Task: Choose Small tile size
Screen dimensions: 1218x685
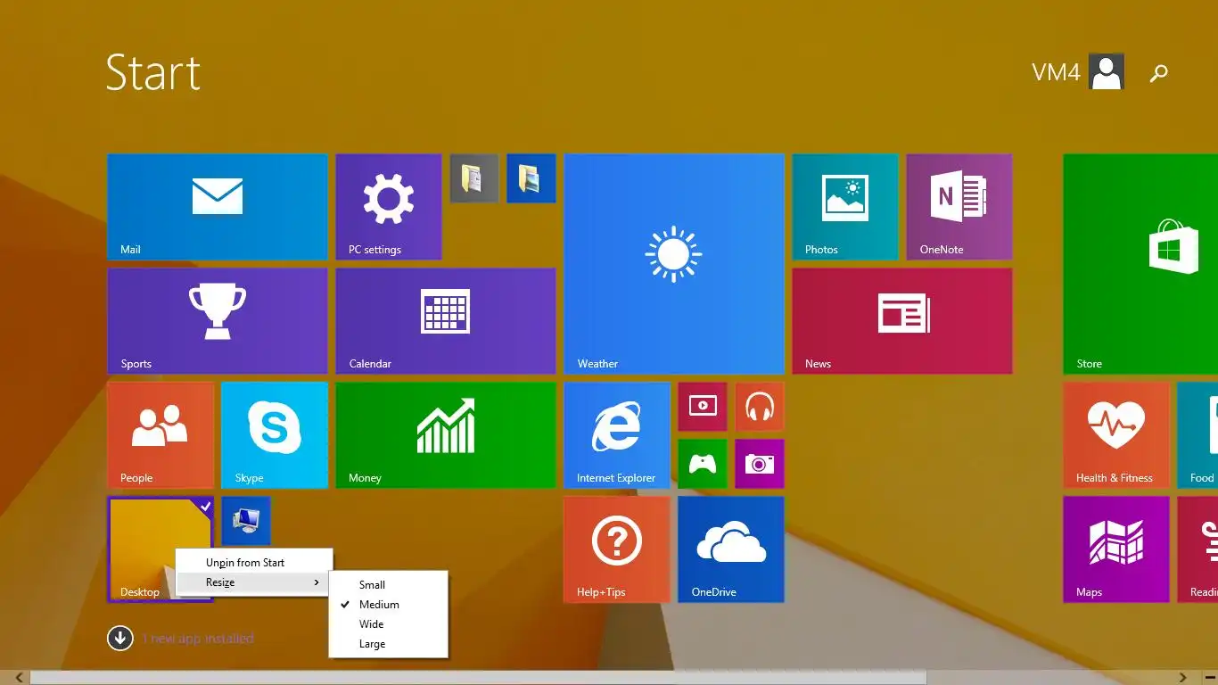Action: (388, 585)
